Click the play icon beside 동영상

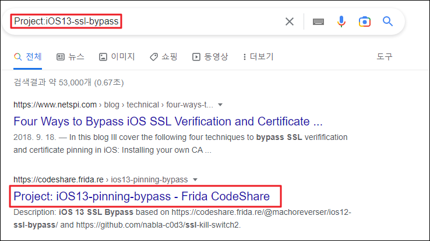[196, 57]
